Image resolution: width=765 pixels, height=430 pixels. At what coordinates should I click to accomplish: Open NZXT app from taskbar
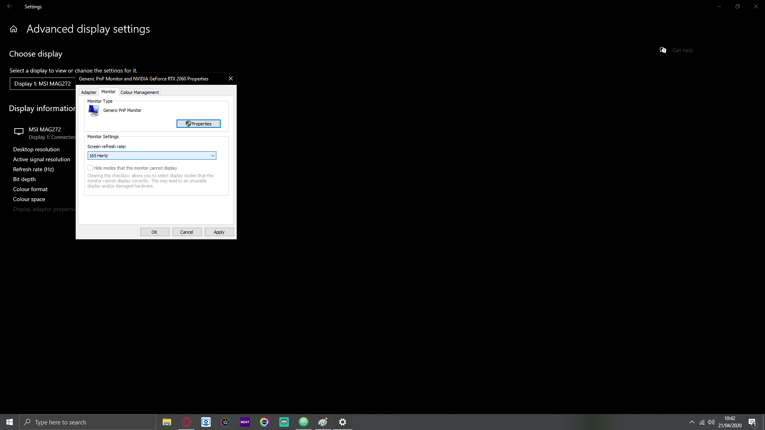tap(245, 422)
